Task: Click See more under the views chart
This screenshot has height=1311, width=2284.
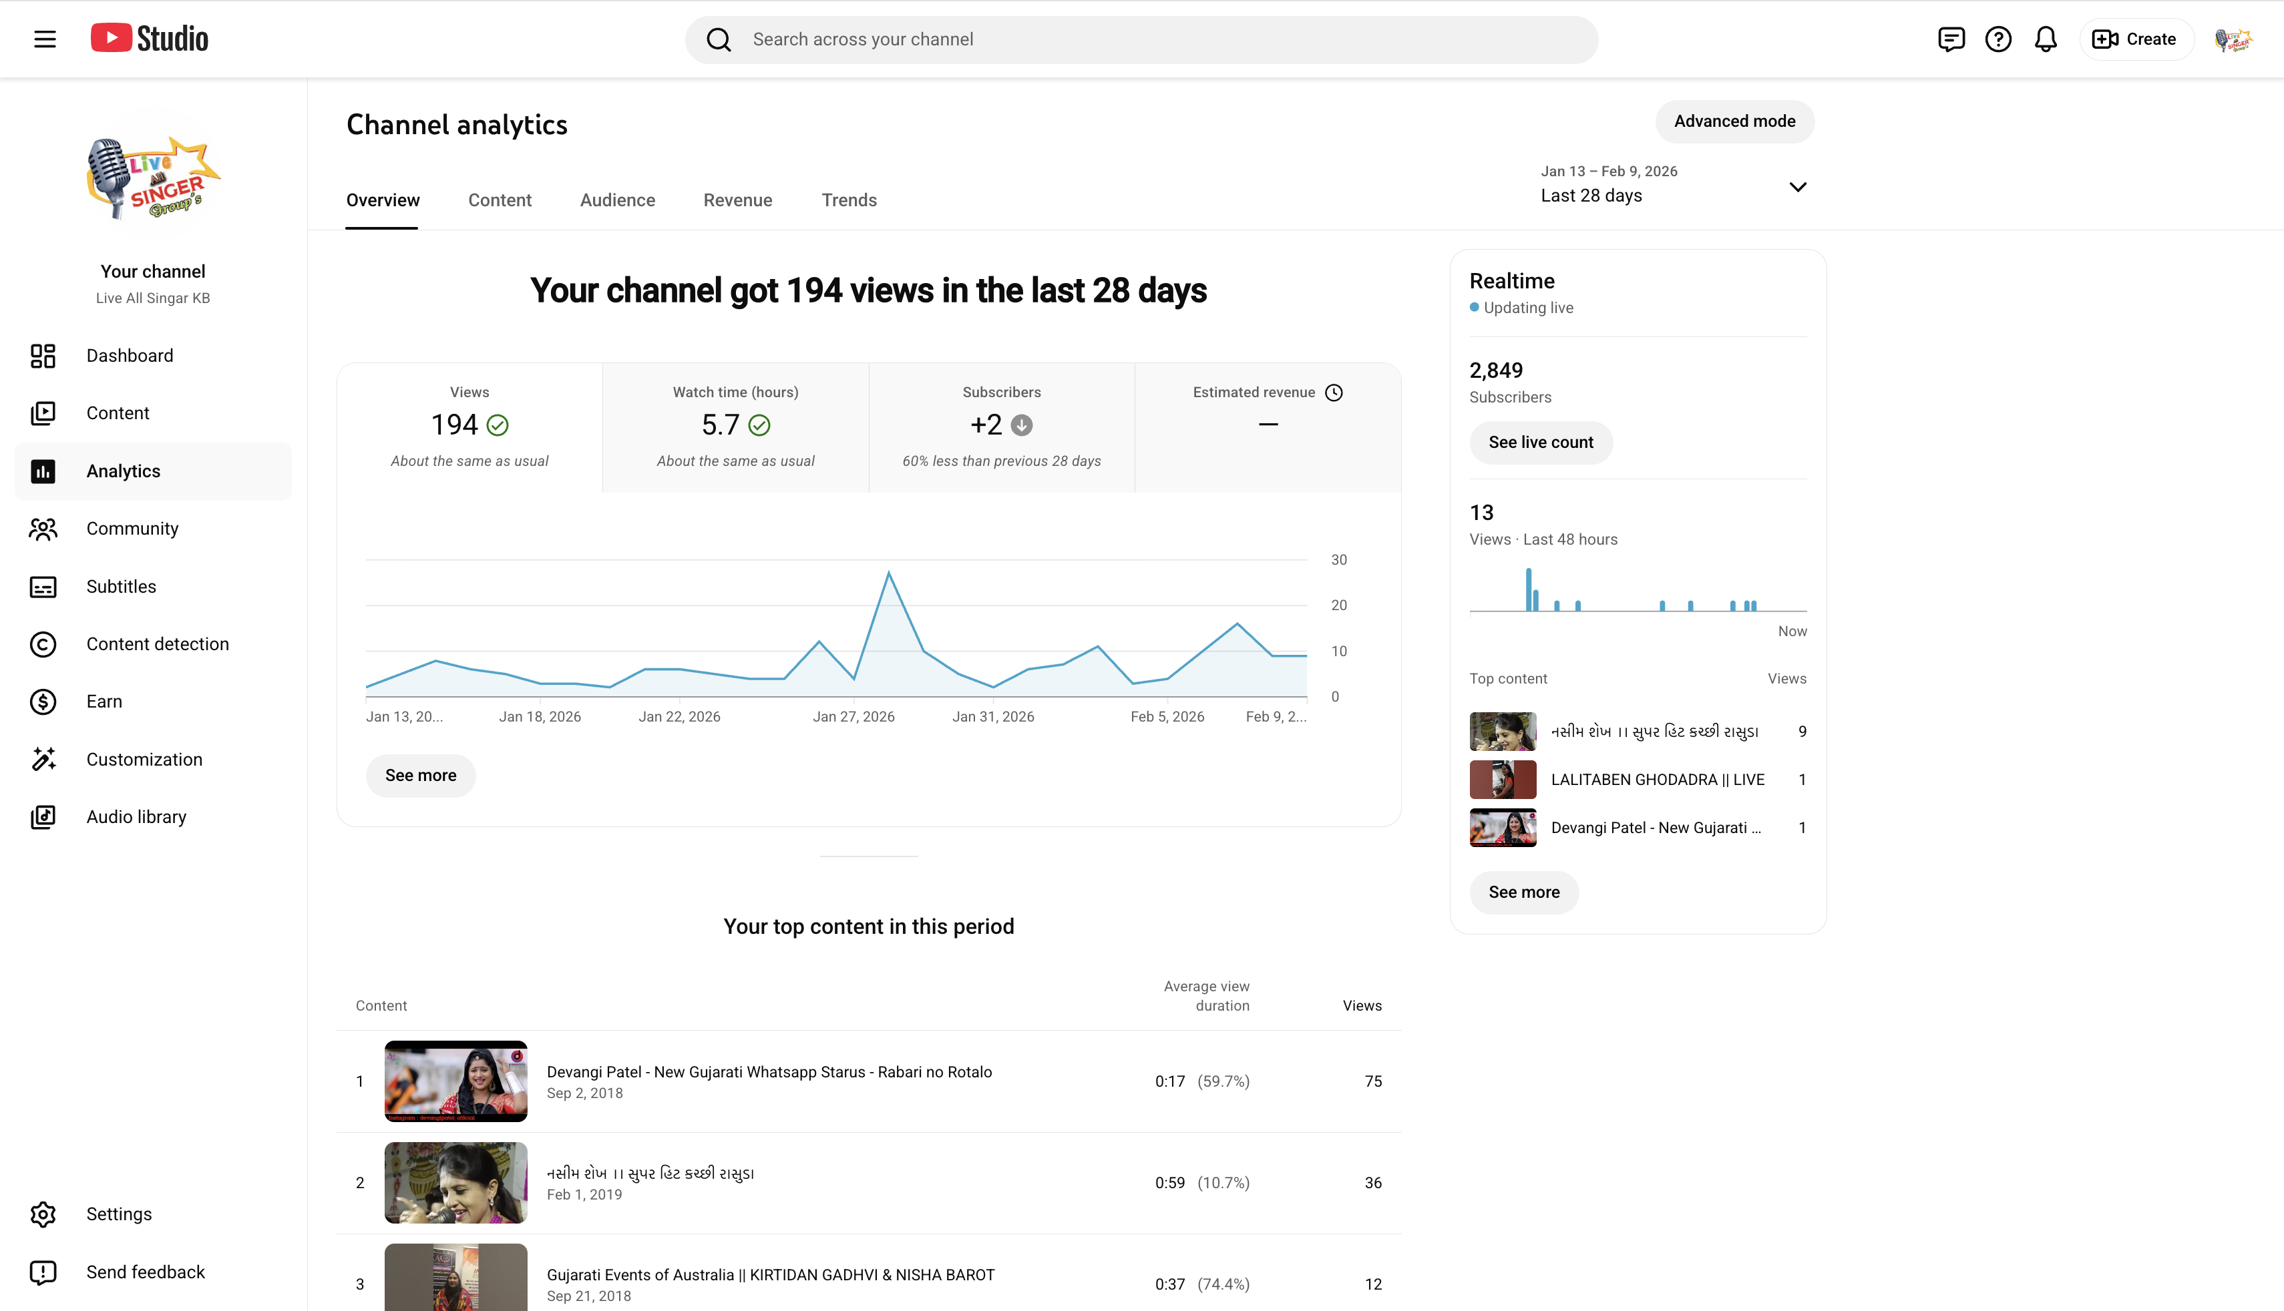Action: coord(421,775)
